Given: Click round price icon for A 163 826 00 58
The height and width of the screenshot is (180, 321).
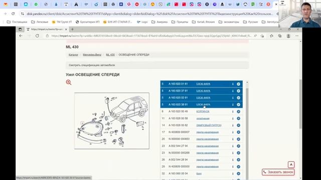Looking at the screenshot, I should [x=239, y=118].
